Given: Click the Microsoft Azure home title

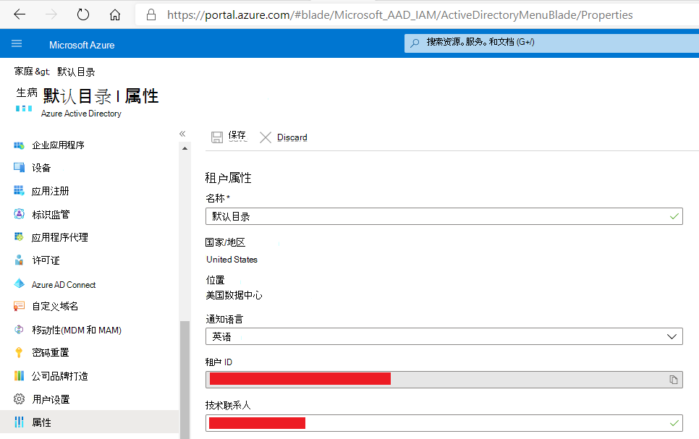Looking at the screenshot, I should 82,45.
